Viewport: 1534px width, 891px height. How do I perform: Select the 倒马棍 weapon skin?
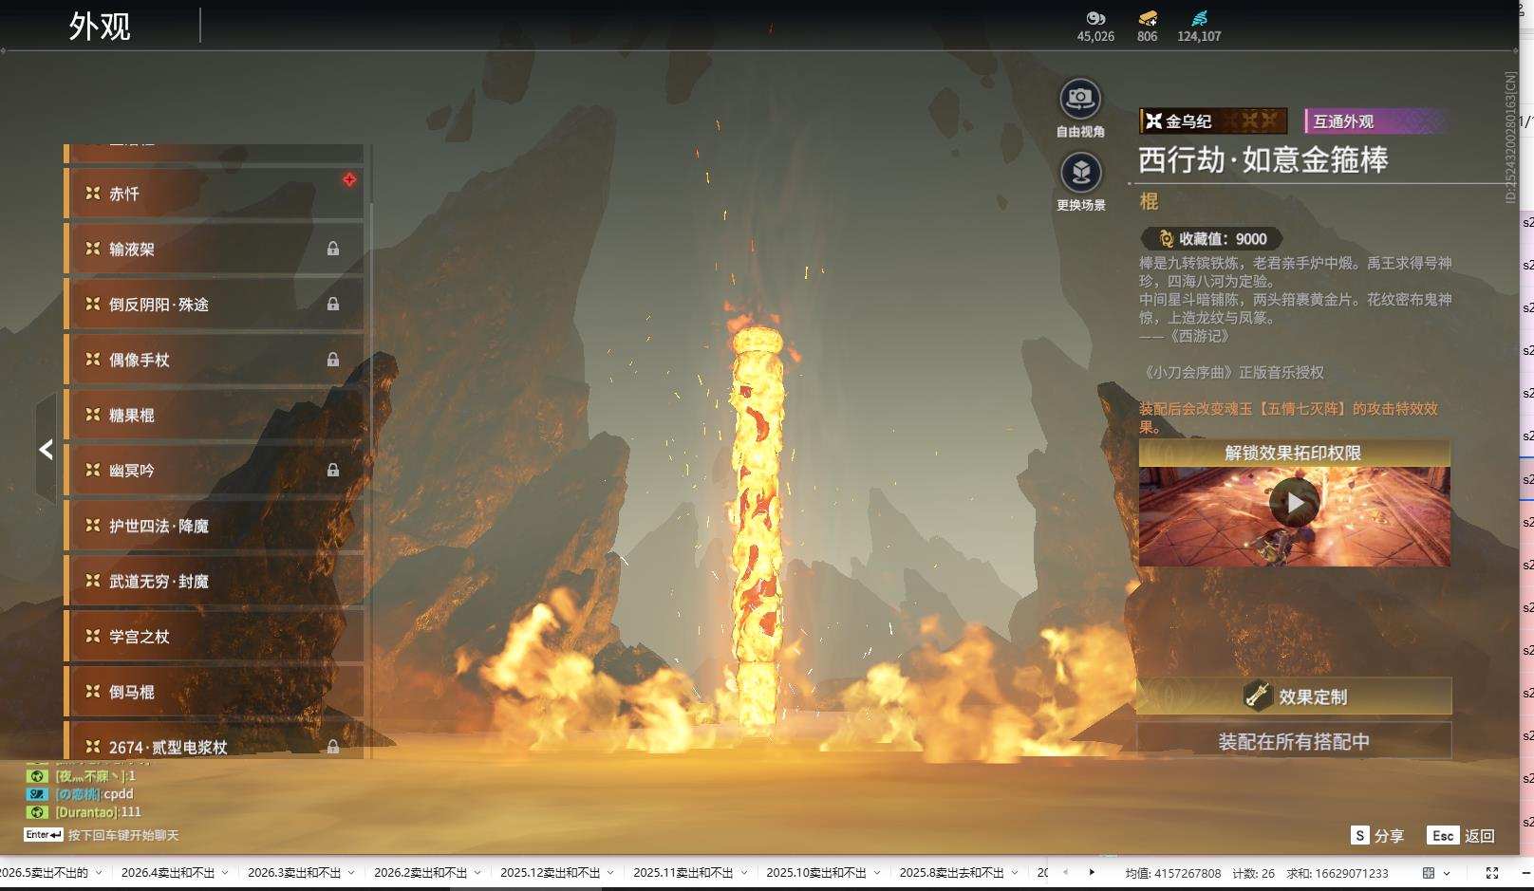(x=215, y=692)
